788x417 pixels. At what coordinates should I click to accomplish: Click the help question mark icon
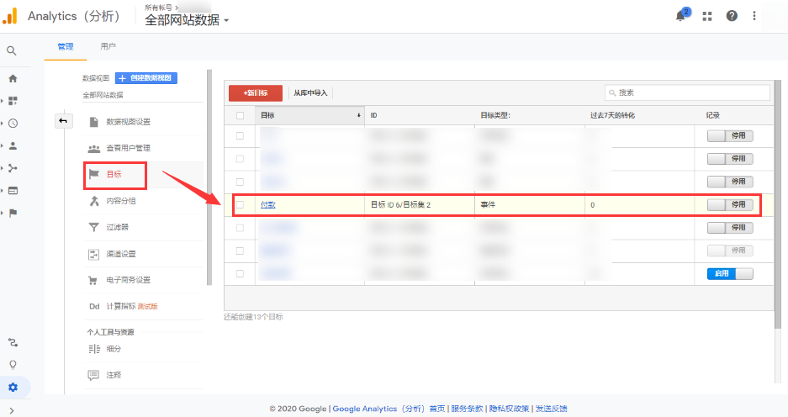732,16
